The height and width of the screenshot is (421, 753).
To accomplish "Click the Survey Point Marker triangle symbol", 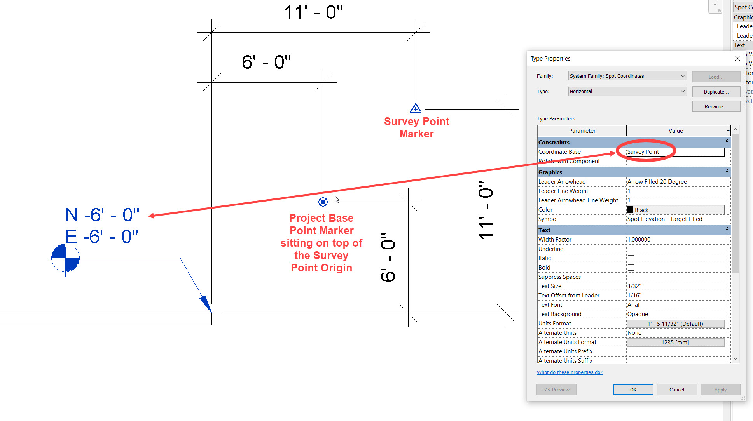I will point(416,108).
